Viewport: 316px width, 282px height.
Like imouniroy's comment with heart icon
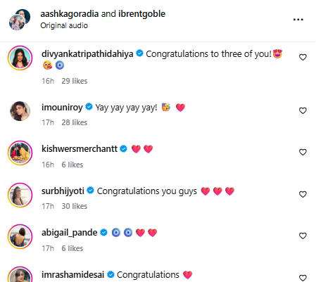click(x=303, y=110)
